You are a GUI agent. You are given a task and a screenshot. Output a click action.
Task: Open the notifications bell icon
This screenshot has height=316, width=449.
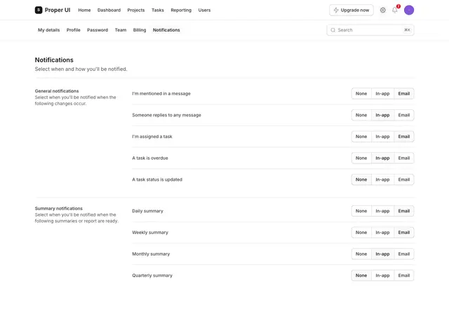coord(394,10)
